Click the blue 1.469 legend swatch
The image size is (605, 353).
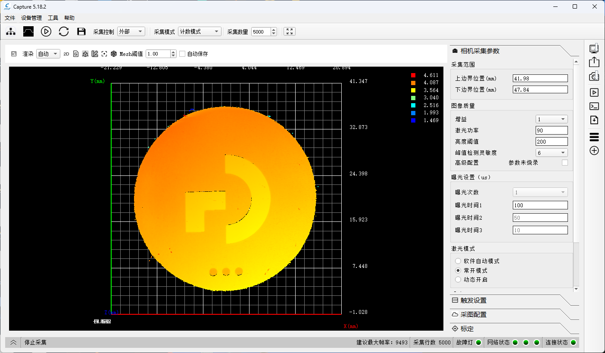point(413,120)
